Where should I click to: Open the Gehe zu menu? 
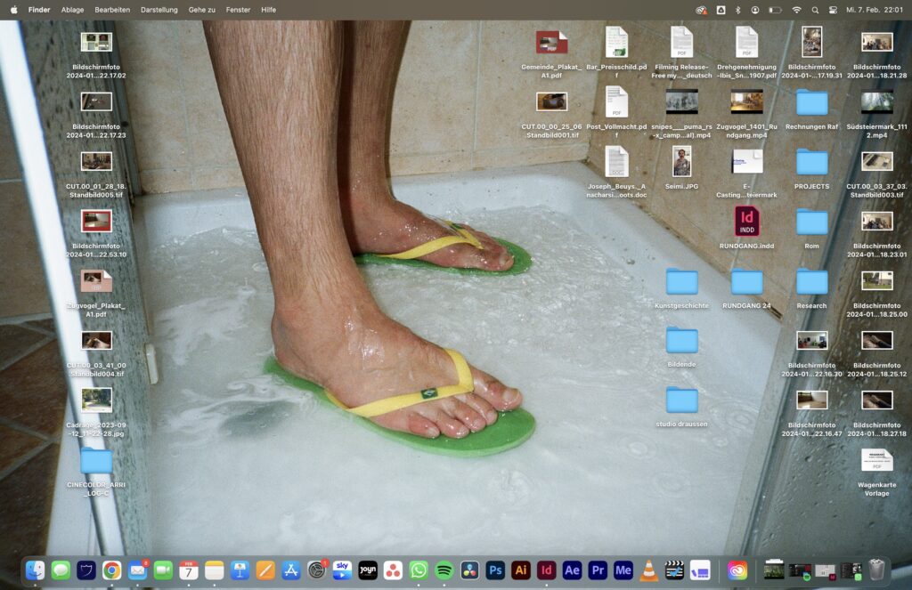[x=201, y=10]
